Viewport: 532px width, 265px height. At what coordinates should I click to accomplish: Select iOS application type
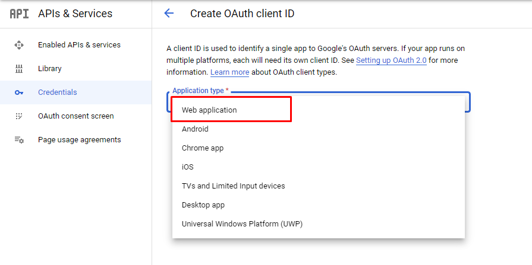[188, 167]
